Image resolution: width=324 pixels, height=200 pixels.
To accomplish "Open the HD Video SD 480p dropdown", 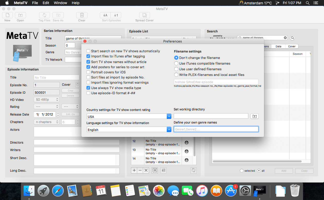I will [47, 99].
